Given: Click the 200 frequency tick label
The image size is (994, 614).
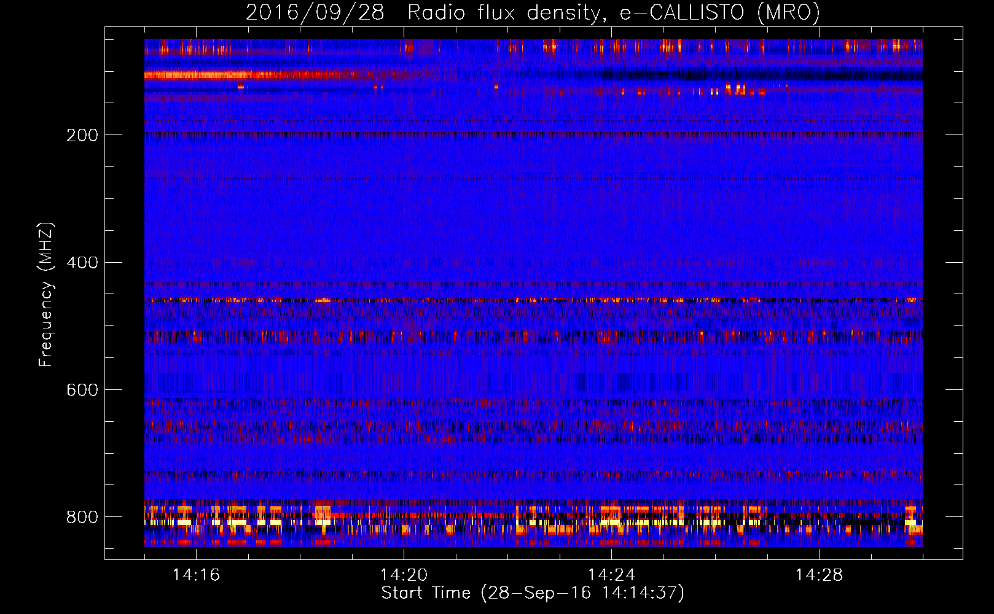Looking at the screenshot, I should pos(82,135).
